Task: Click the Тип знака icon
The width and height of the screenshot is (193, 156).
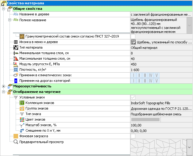Action: tap(22, 114)
